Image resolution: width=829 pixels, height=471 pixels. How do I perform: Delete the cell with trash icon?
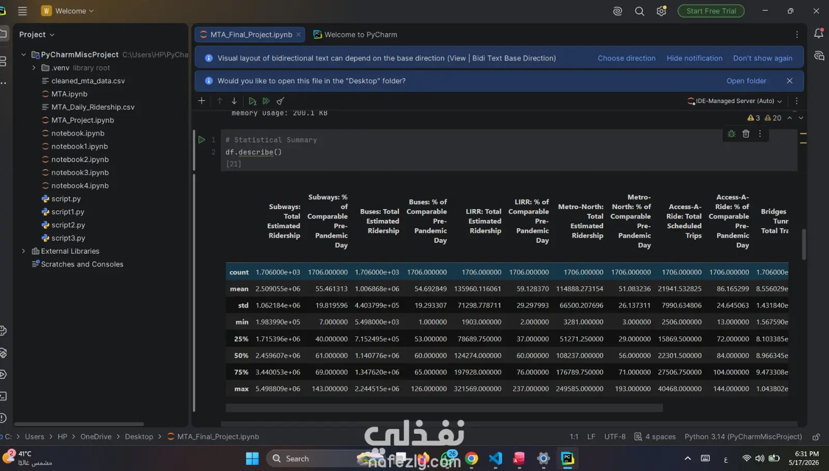coord(746,134)
